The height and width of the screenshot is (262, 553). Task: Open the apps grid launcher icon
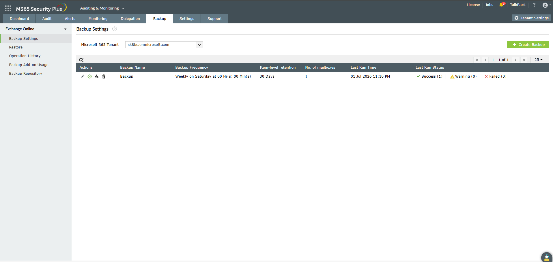[x=8, y=8]
